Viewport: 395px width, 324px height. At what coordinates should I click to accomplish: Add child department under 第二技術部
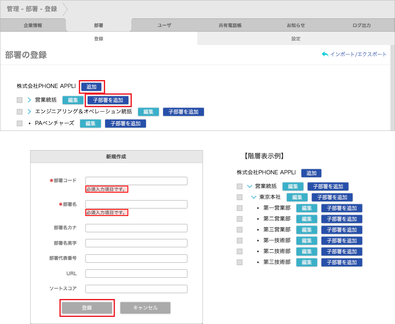[342, 251]
